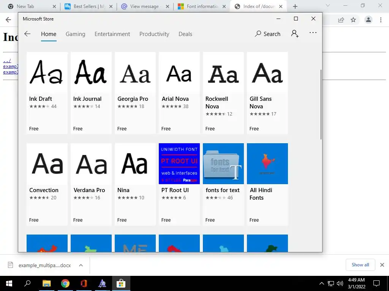Open the Georgia Pro font thumbnail

135,72
